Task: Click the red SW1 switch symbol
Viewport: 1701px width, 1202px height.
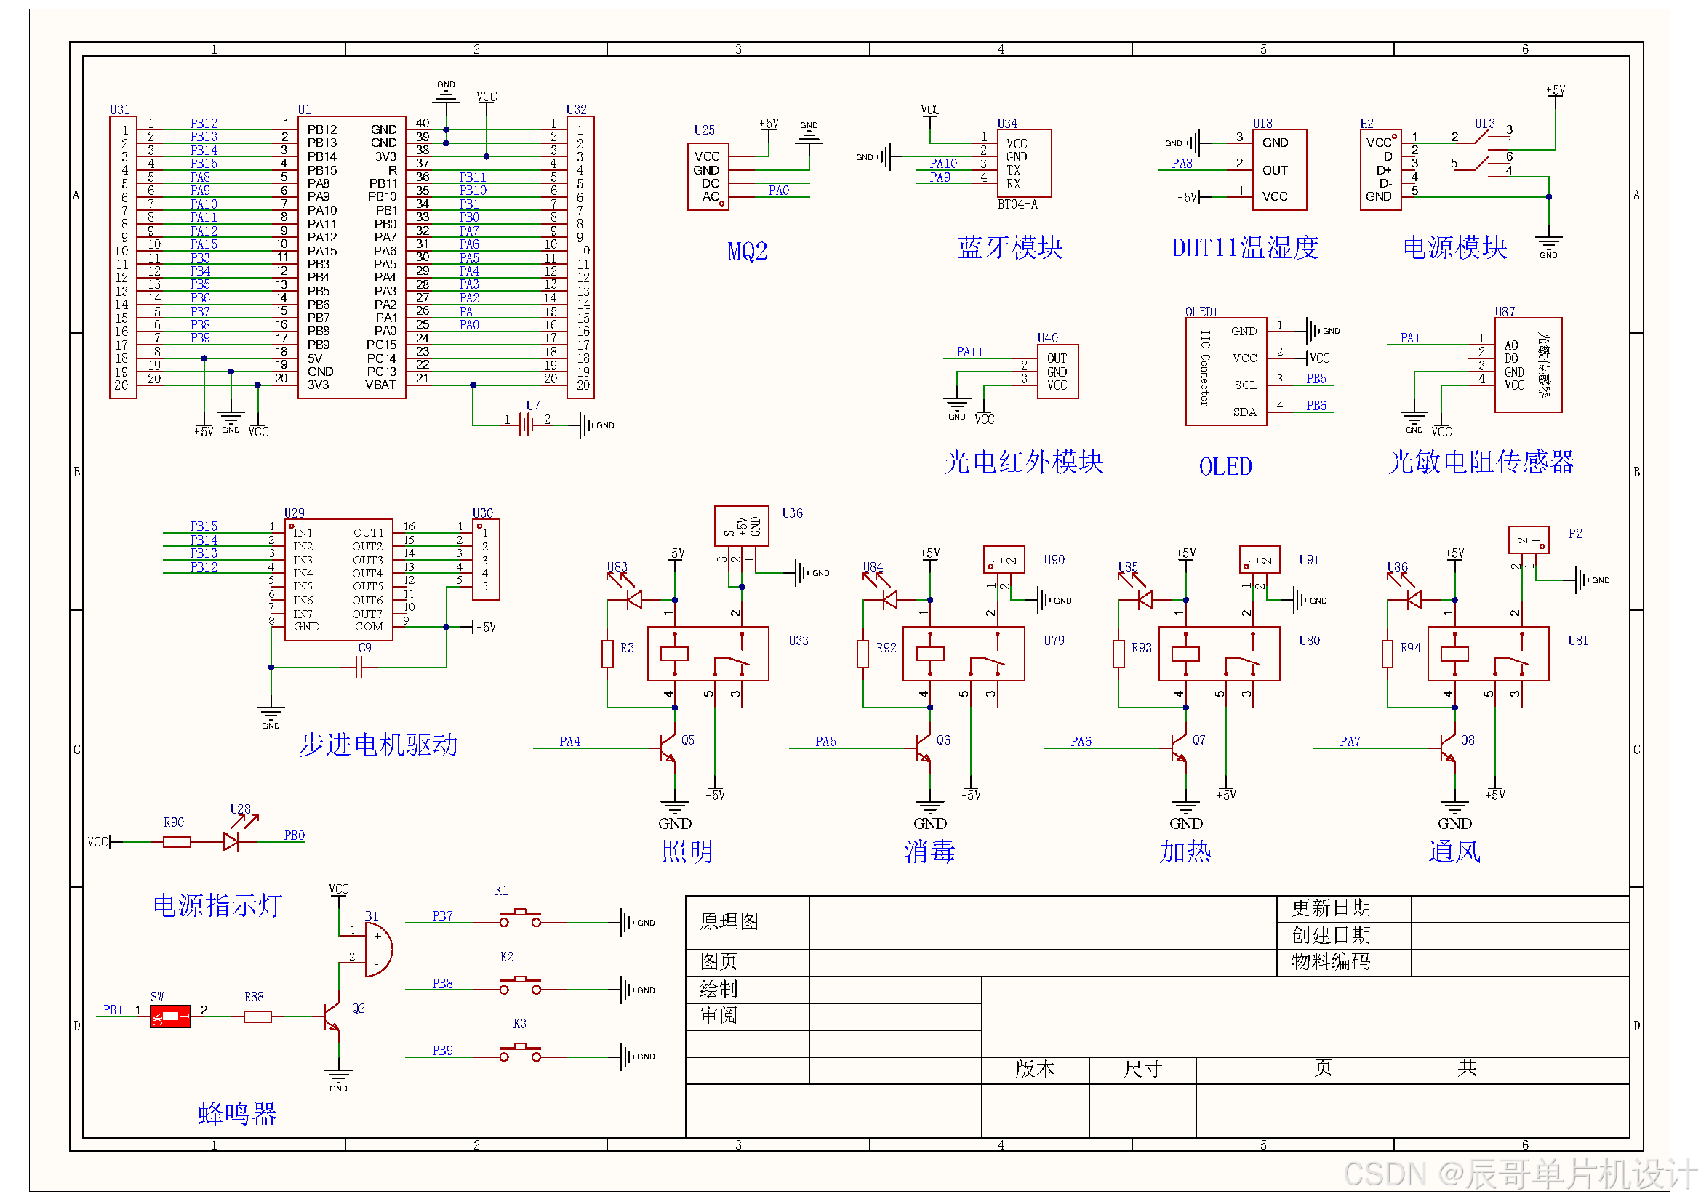Action: point(169,1016)
